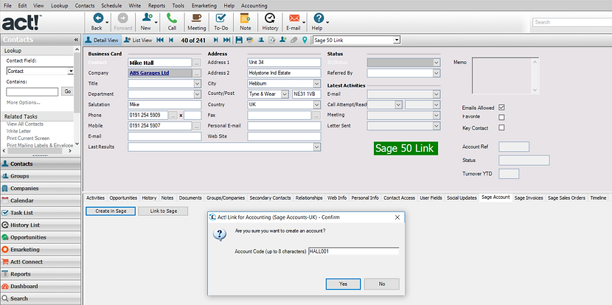Open the Help toolbar icon
612x305 pixels.
(318, 22)
